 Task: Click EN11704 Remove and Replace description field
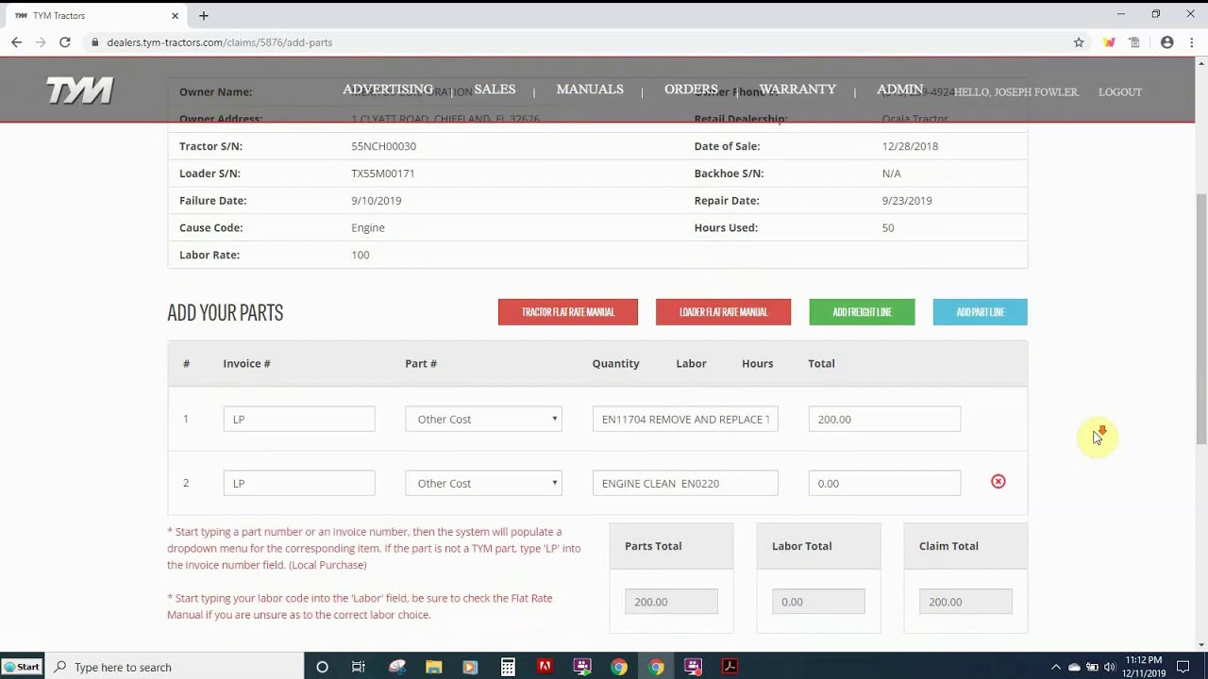(x=685, y=419)
